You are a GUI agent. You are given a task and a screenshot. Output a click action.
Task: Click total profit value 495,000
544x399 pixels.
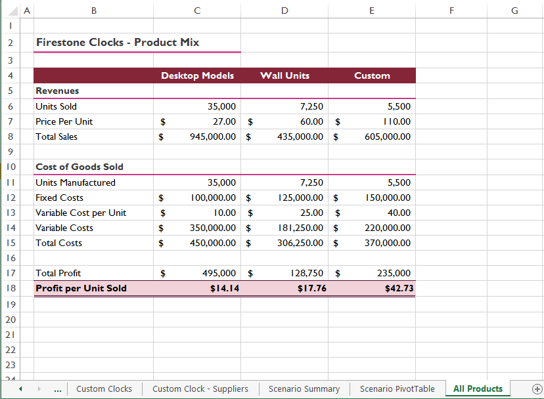coord(197,273)
